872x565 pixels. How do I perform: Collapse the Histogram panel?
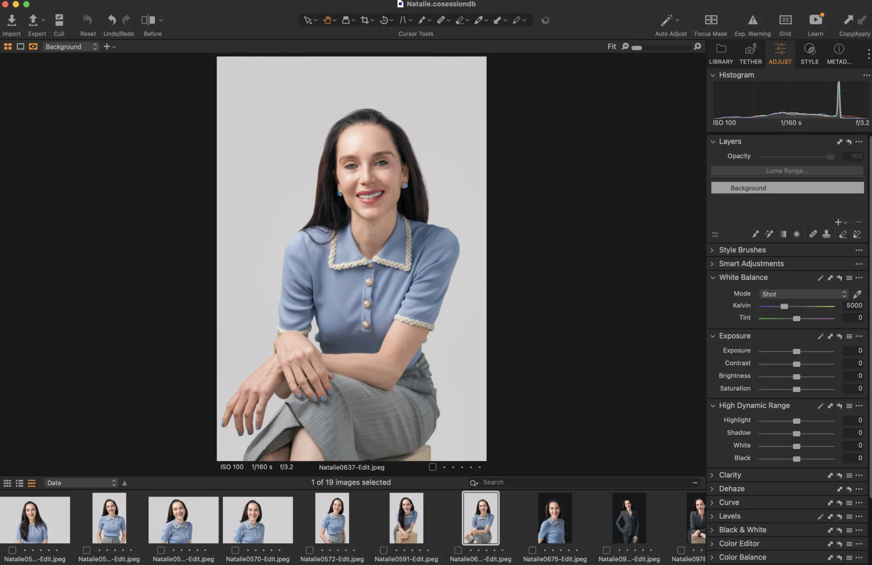(713, 75)
